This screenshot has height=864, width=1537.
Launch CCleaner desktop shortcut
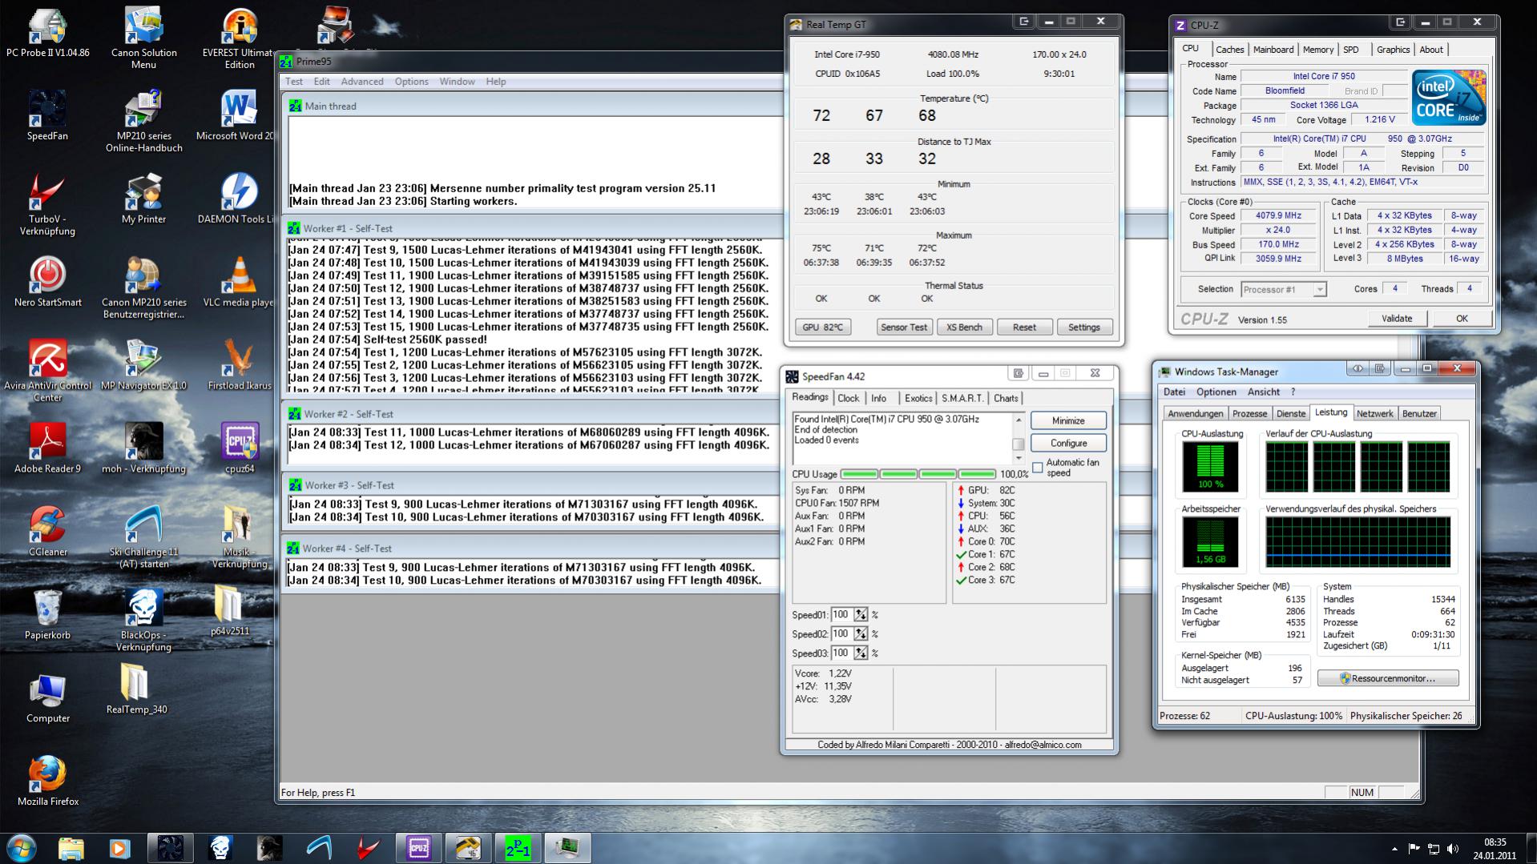point(48,532)
